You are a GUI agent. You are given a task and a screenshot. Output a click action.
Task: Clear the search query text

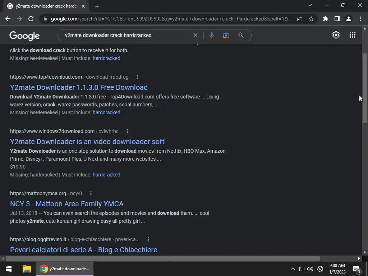195,35
